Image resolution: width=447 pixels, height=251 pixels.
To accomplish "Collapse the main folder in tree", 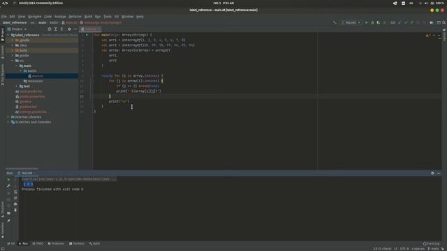I will coord(17,66).
